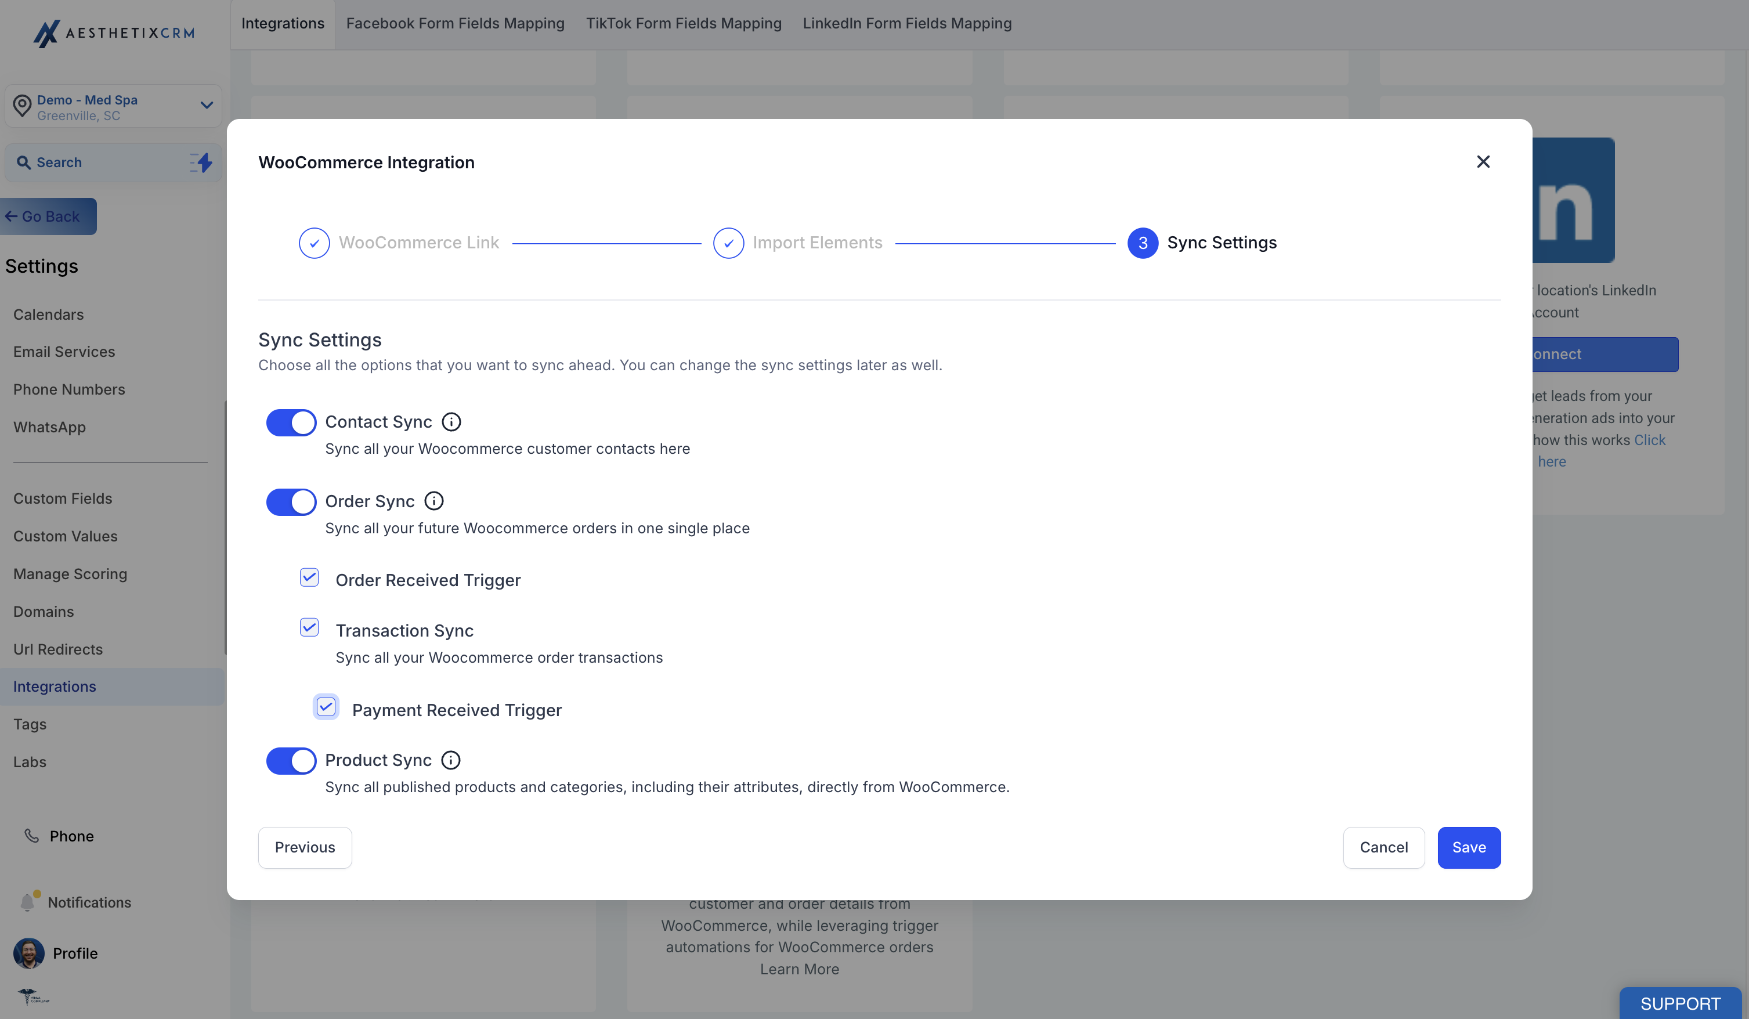
Task: Open Tags settings
Action: (x=30, y=724)
